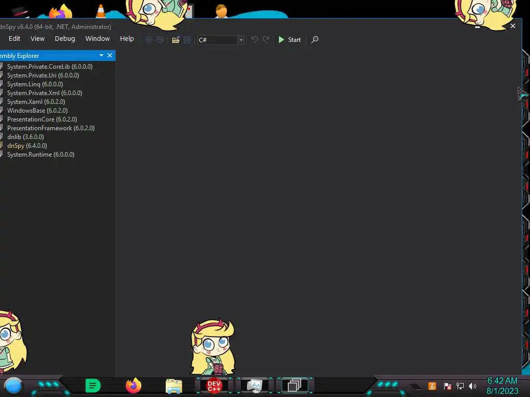
Task: Select System.Linq (6.0.0.0) assembly
Action: pyautogui.click(x=35, y=84)
